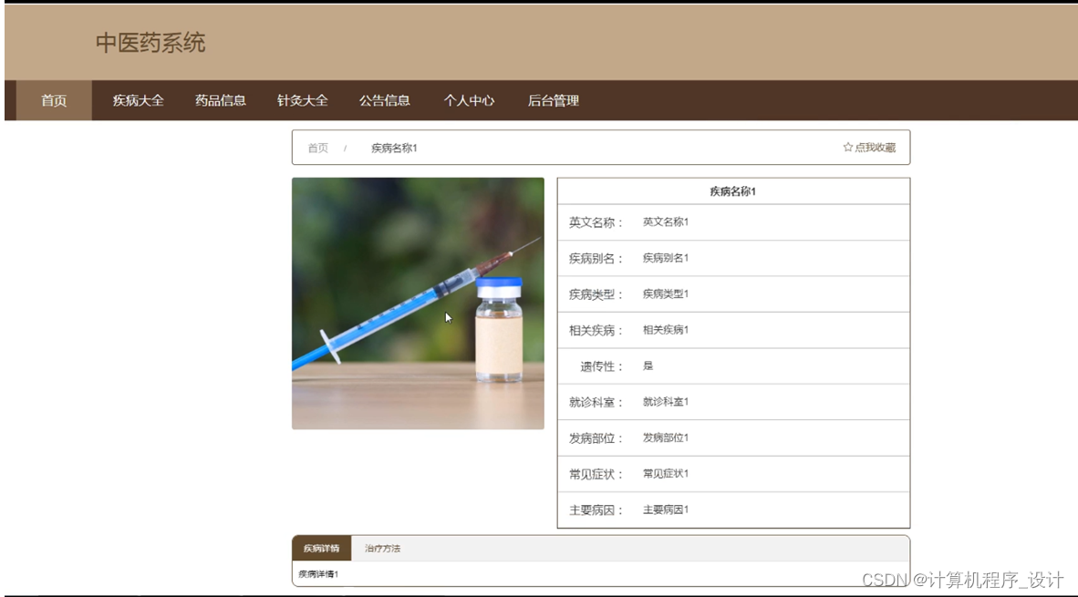Click 点我收藏 to favorite this disease
The width and height of the screenshot is (1078, 597).
tap(876, 147)
